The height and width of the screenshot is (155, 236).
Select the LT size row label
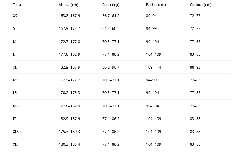15,119
